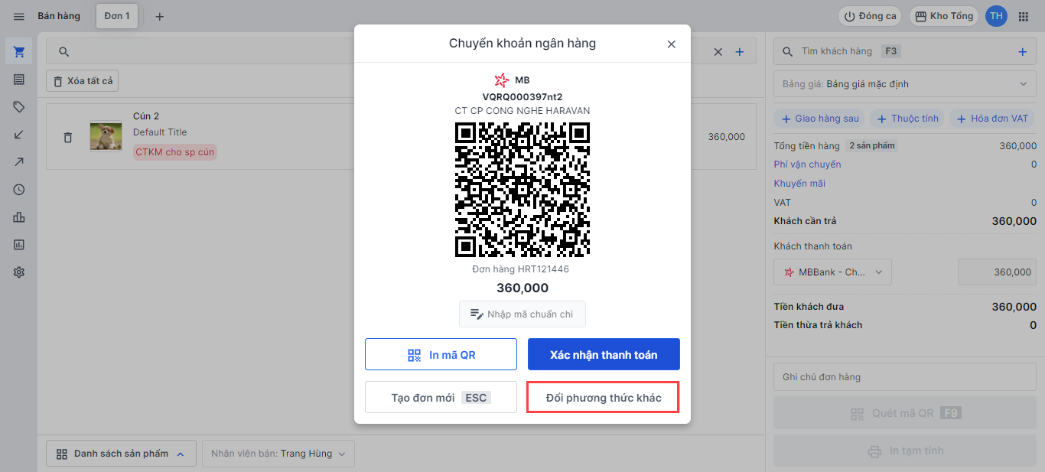Click Đổi phương thức khác button
The width and height of the screenshot is (1045, 472).
[x=604, y=398]
